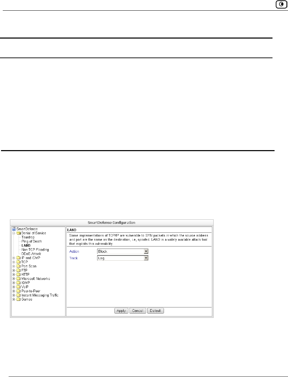Click the SmartDefense Configuration title bar

tap(112, 223)
